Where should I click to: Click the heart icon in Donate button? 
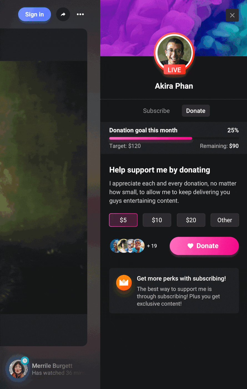(190, 246)
